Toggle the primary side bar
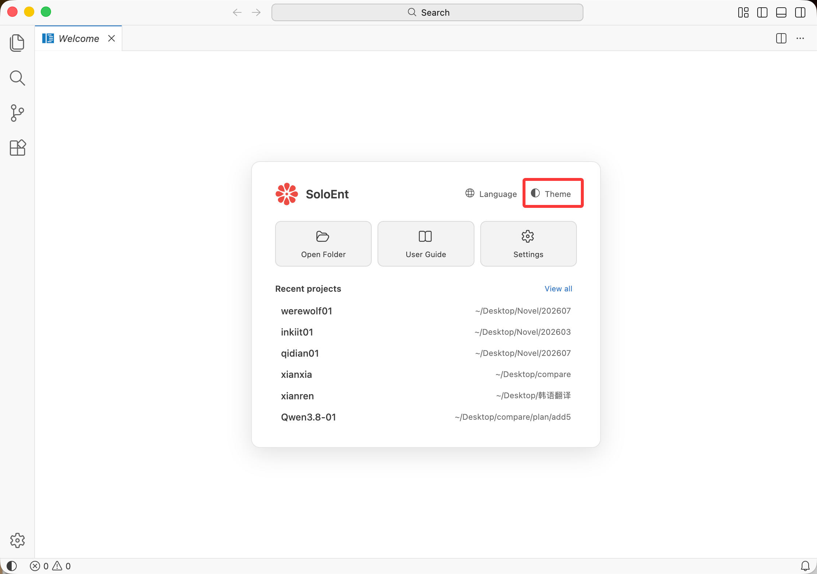Viewport: 817px width, 574px height. pyautogui.click(x=762, y=12)
